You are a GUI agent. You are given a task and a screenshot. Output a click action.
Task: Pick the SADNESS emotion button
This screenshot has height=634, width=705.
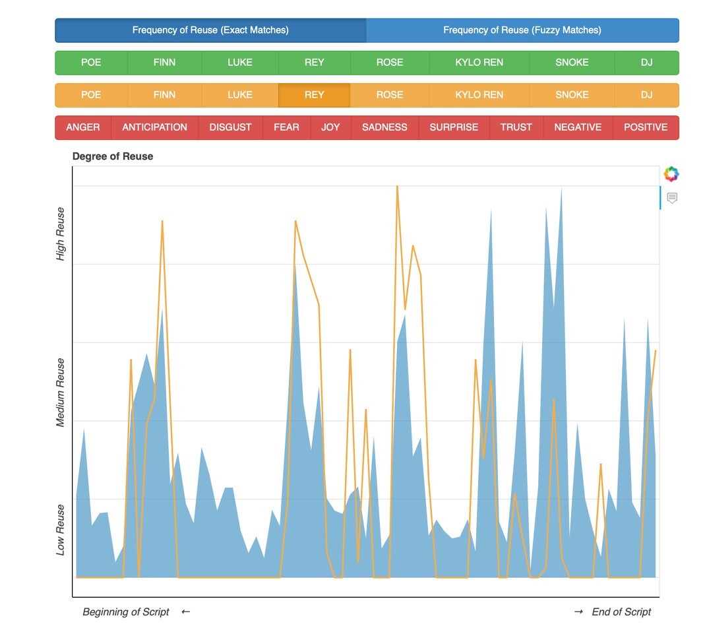(384, 127)
